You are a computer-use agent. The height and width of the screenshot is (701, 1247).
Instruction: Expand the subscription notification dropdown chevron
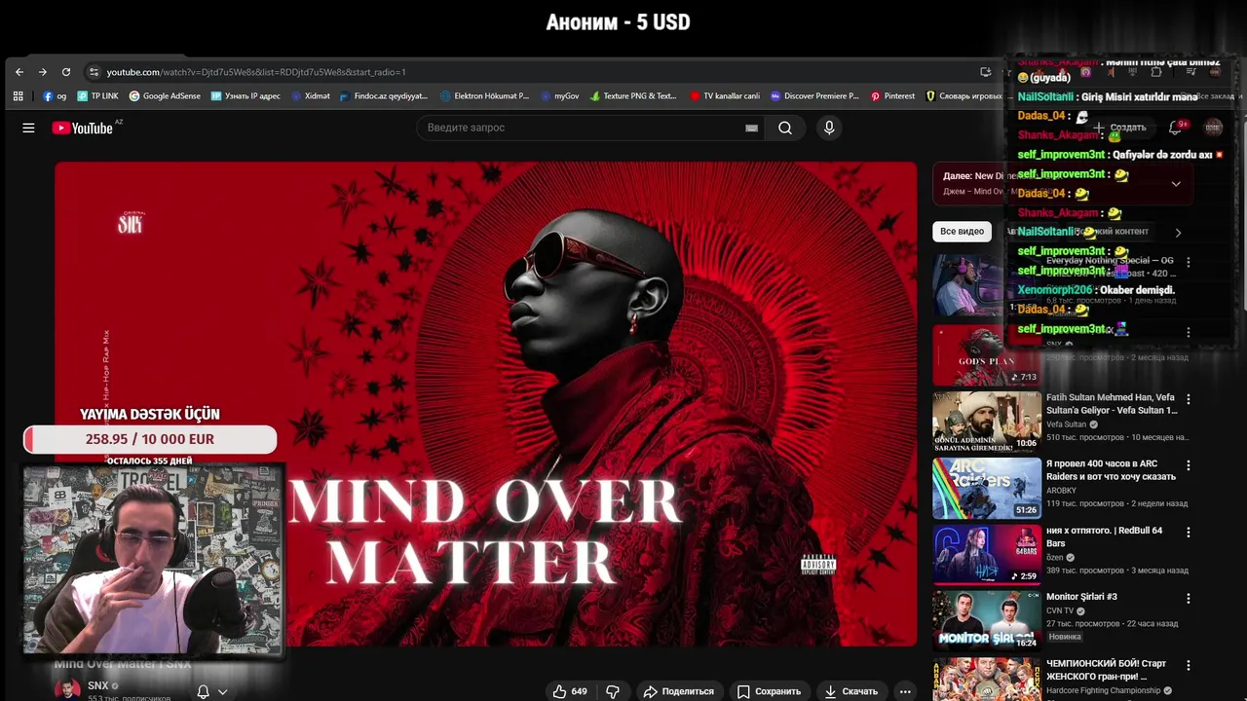[223, 691]
